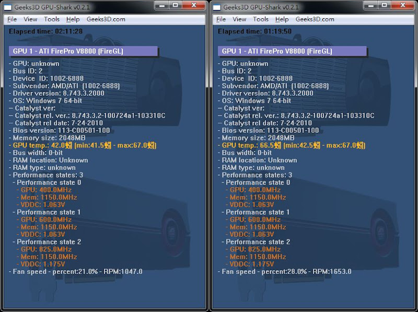Open View menu in left GPU-Shark window
Viewport: 418px width, 312px height.
30,19
